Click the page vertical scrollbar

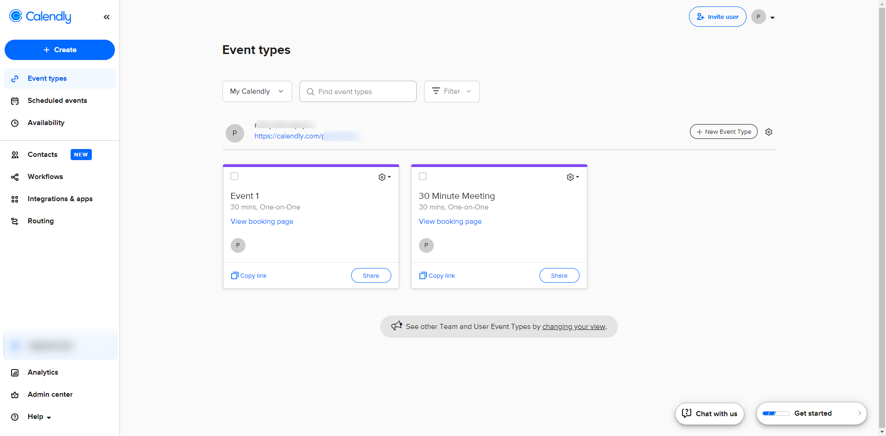(x=882, y=218)
